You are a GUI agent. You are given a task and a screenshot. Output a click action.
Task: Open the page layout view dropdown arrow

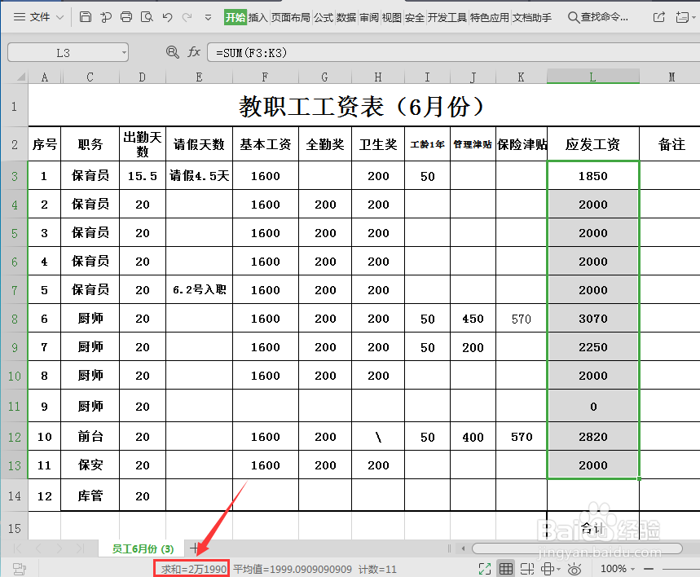(x=558, y=568)
